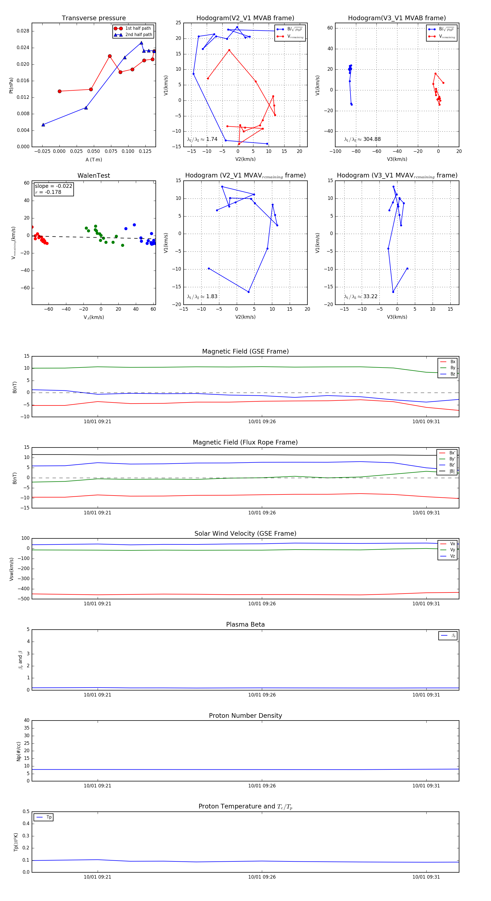Click the 'V_A(km/s)' axis label of WalenTest

tap(94, 318)
